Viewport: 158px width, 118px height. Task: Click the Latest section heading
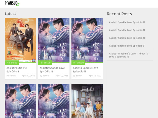11,14
